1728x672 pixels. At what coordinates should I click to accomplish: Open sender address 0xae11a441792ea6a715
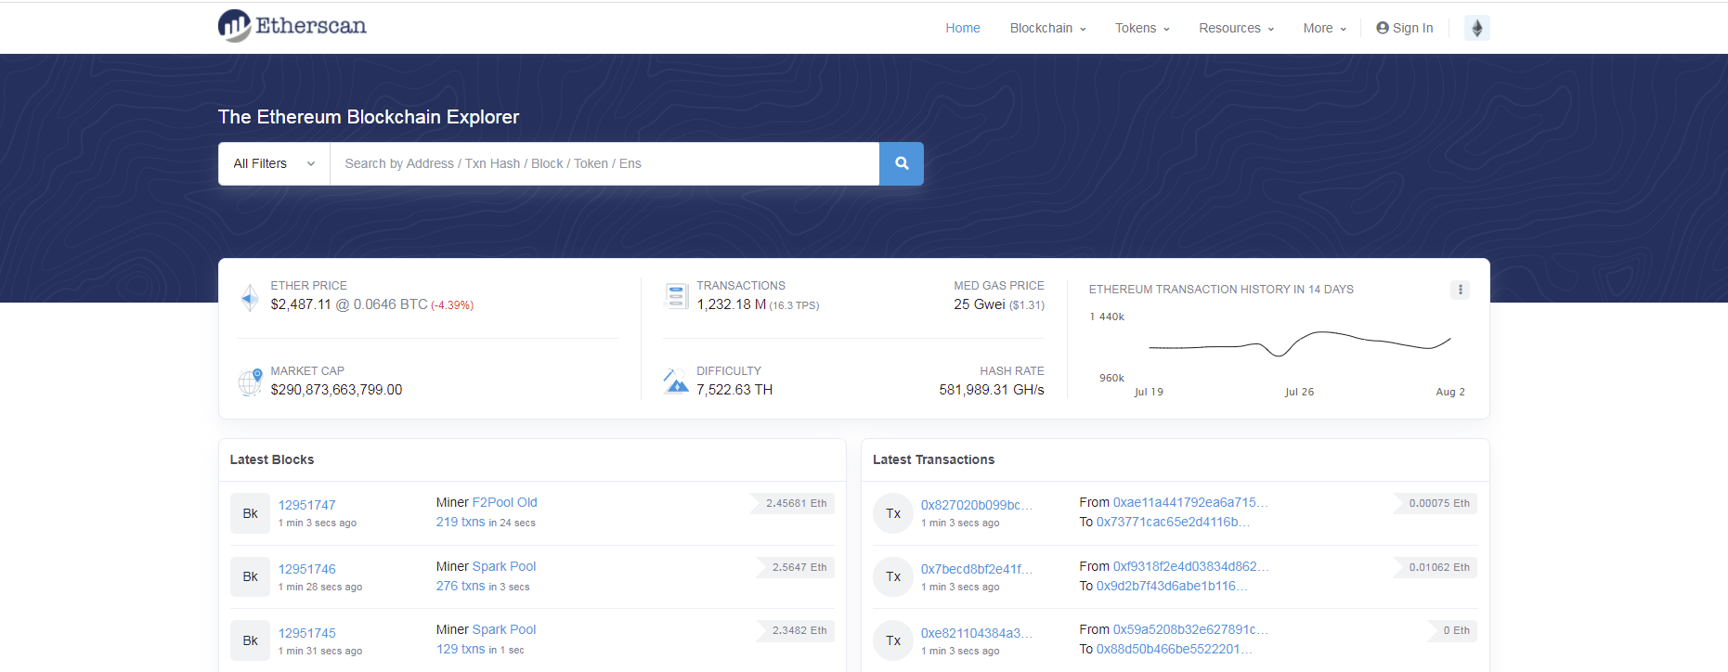click(1190, 502)
